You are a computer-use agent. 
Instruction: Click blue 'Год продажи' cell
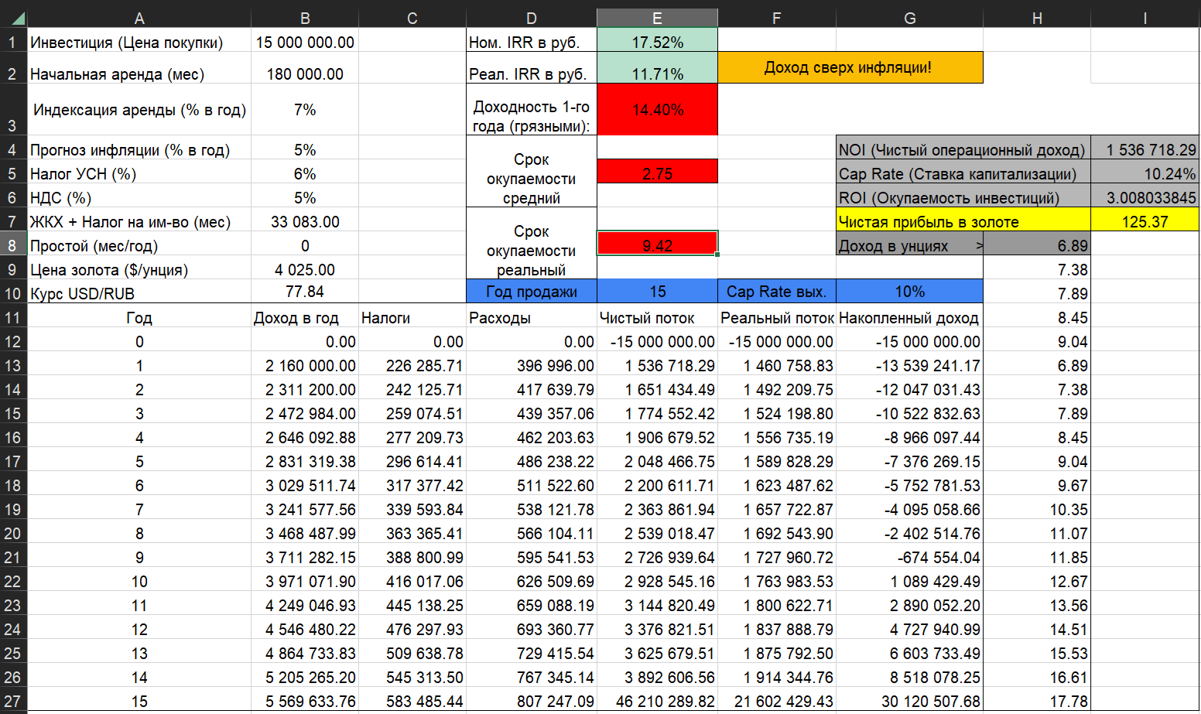tap(532, 292)
